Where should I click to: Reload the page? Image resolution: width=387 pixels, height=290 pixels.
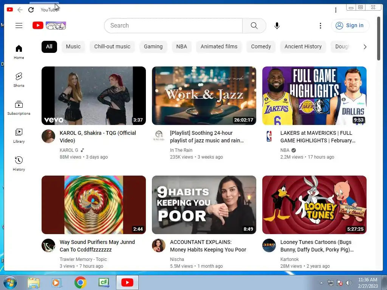pos(31,10)
